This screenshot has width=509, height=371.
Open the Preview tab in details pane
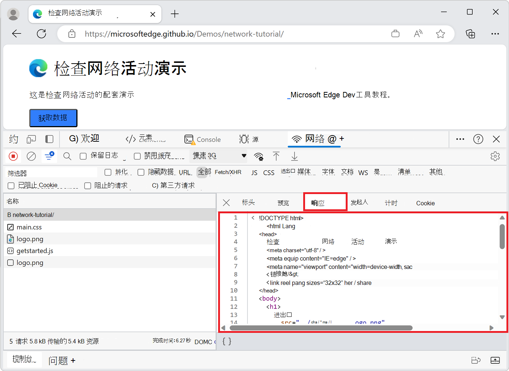pyautogui.click(x=283, y=203)
